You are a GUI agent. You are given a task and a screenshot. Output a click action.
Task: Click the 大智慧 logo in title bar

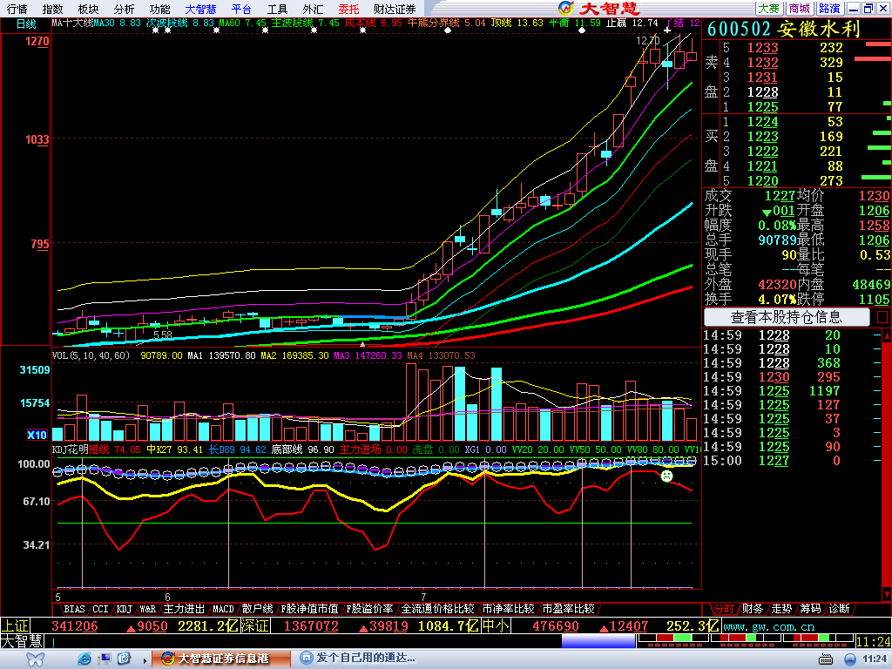point(599,8)
